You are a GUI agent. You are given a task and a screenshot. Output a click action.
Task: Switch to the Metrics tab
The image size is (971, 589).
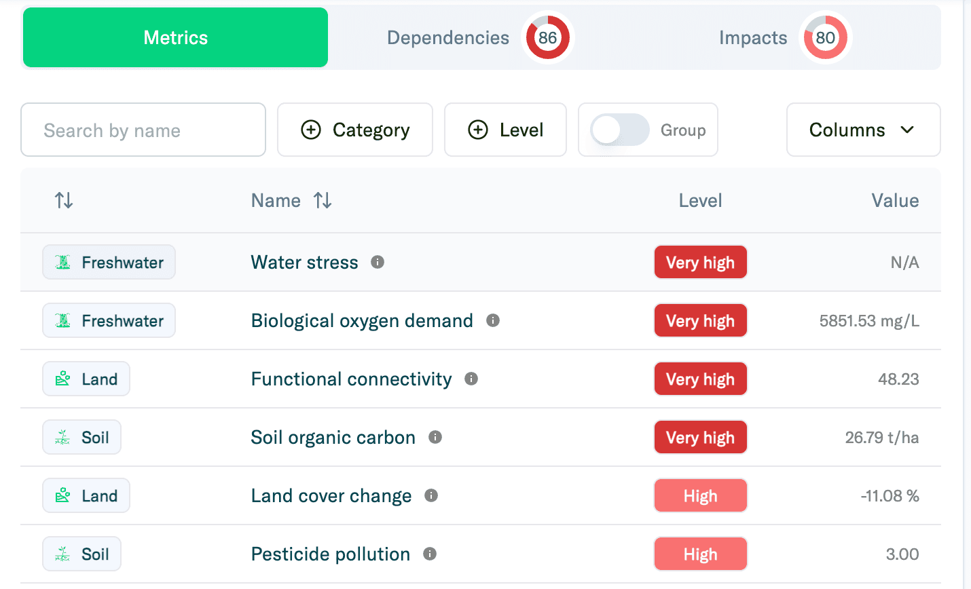pyautogui.click(x=175, y=37)
